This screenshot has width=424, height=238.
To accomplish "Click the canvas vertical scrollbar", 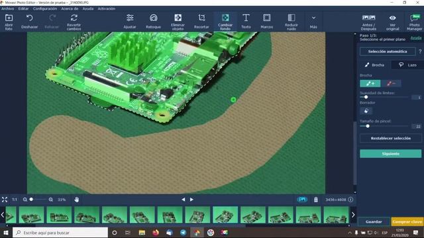I will click(355, 153).
